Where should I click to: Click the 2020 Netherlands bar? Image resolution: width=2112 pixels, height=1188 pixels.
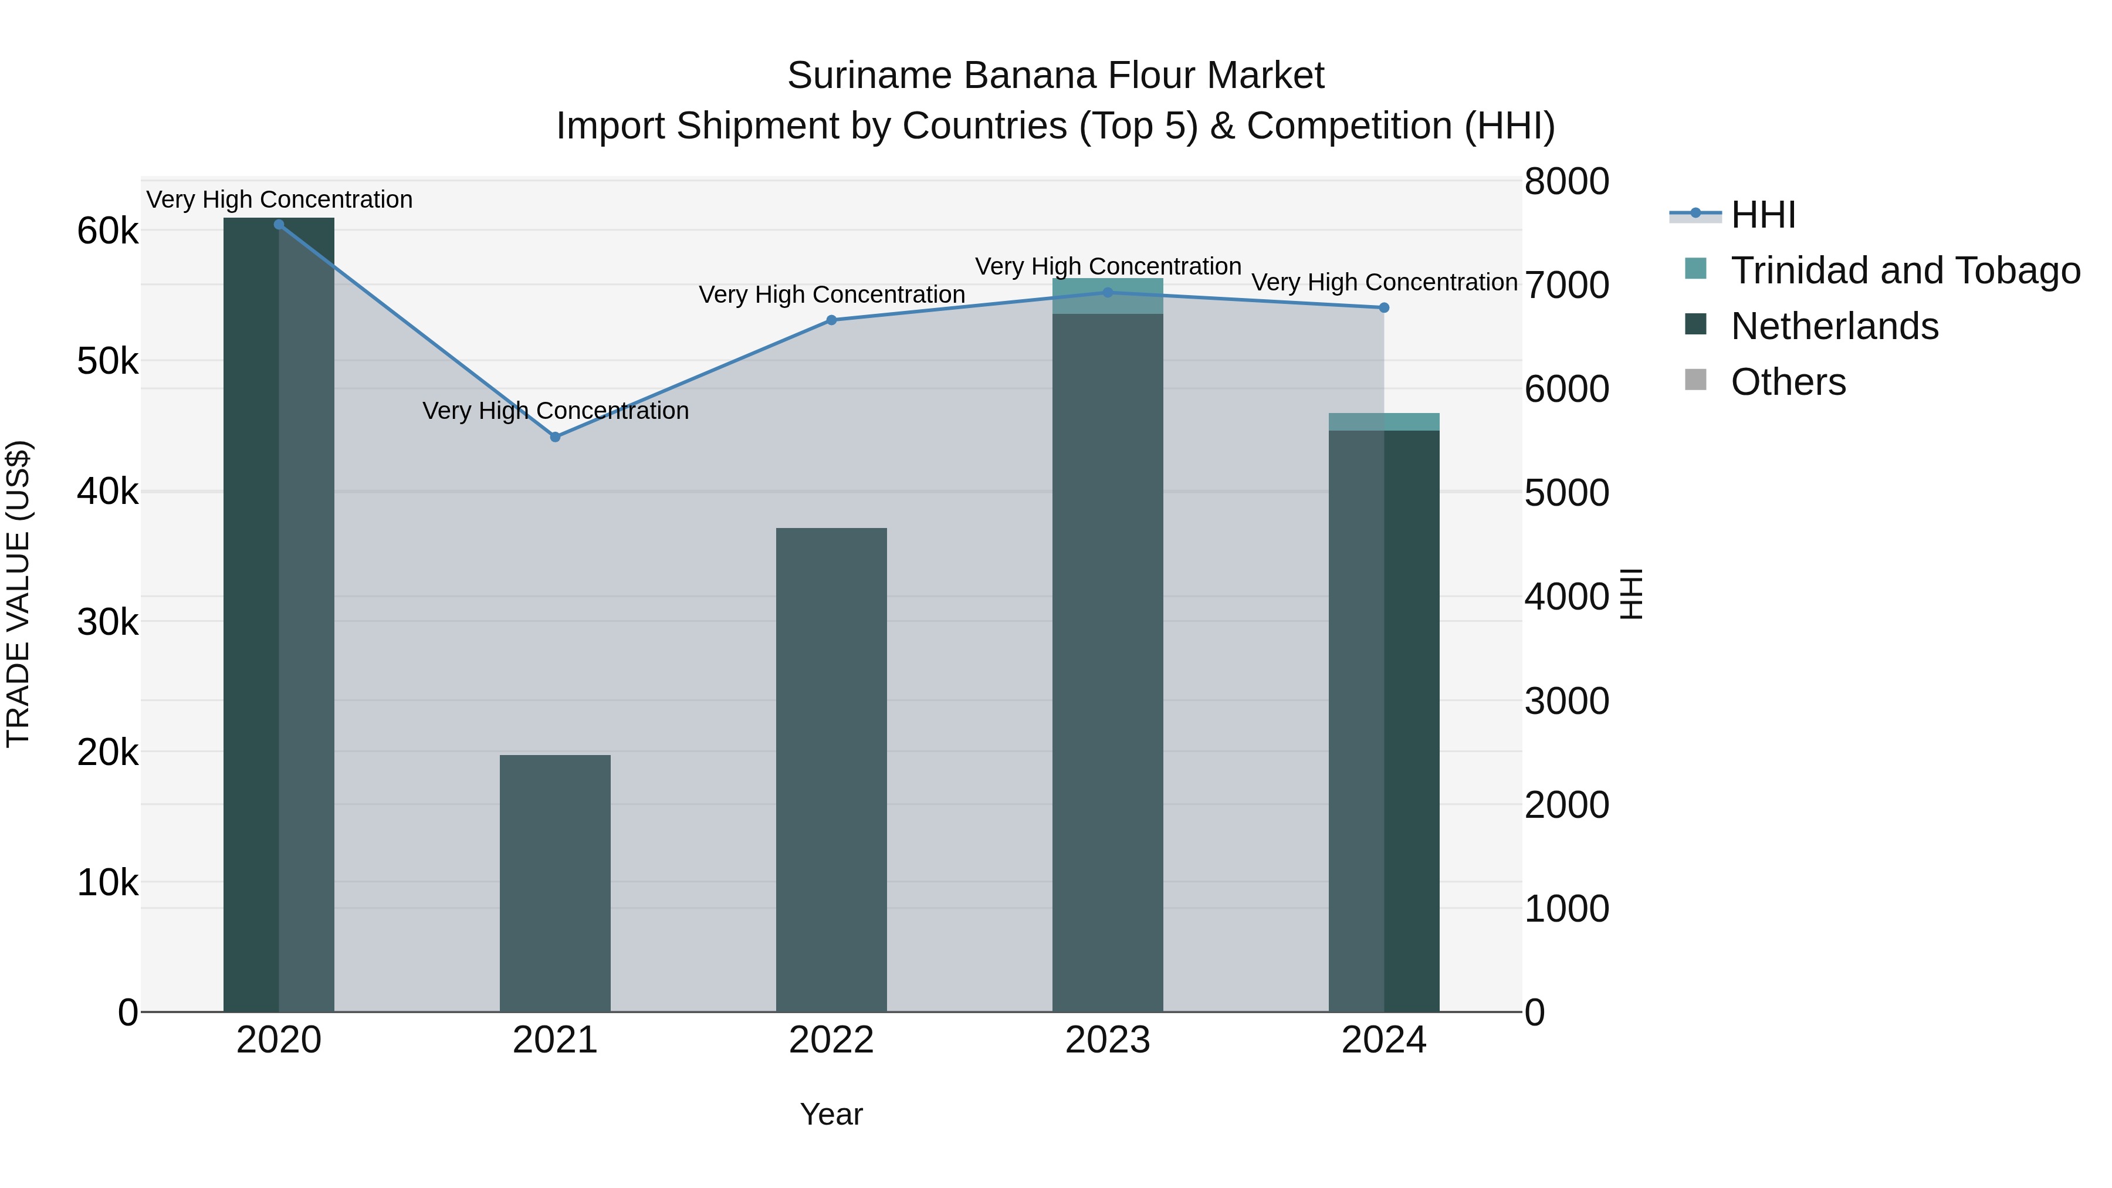279,615
